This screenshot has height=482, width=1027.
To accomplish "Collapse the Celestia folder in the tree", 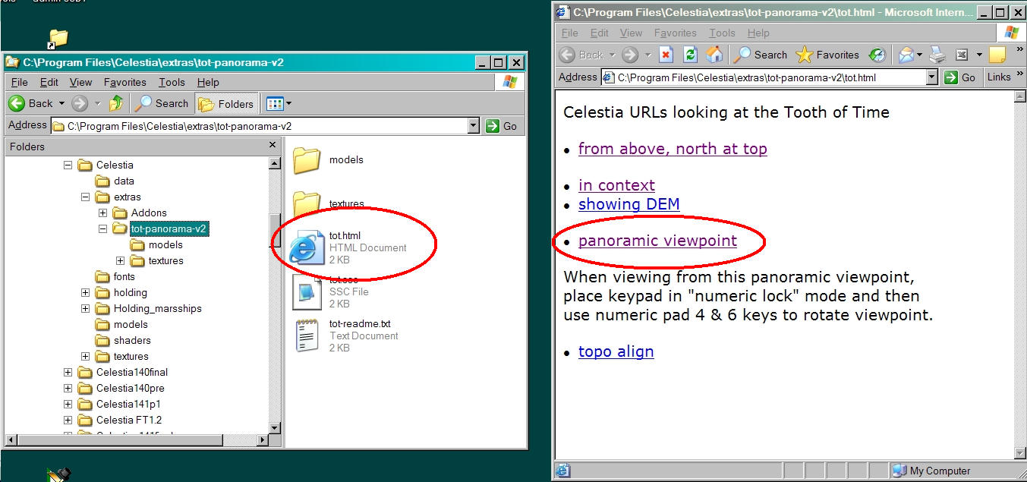I will 68,165.
